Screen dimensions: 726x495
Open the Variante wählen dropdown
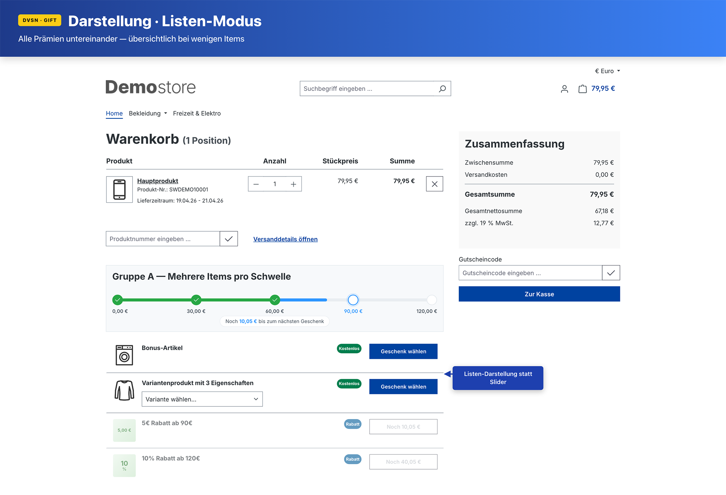[202, 399]
